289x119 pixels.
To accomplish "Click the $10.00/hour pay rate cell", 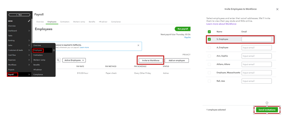I will pos(83,73).
